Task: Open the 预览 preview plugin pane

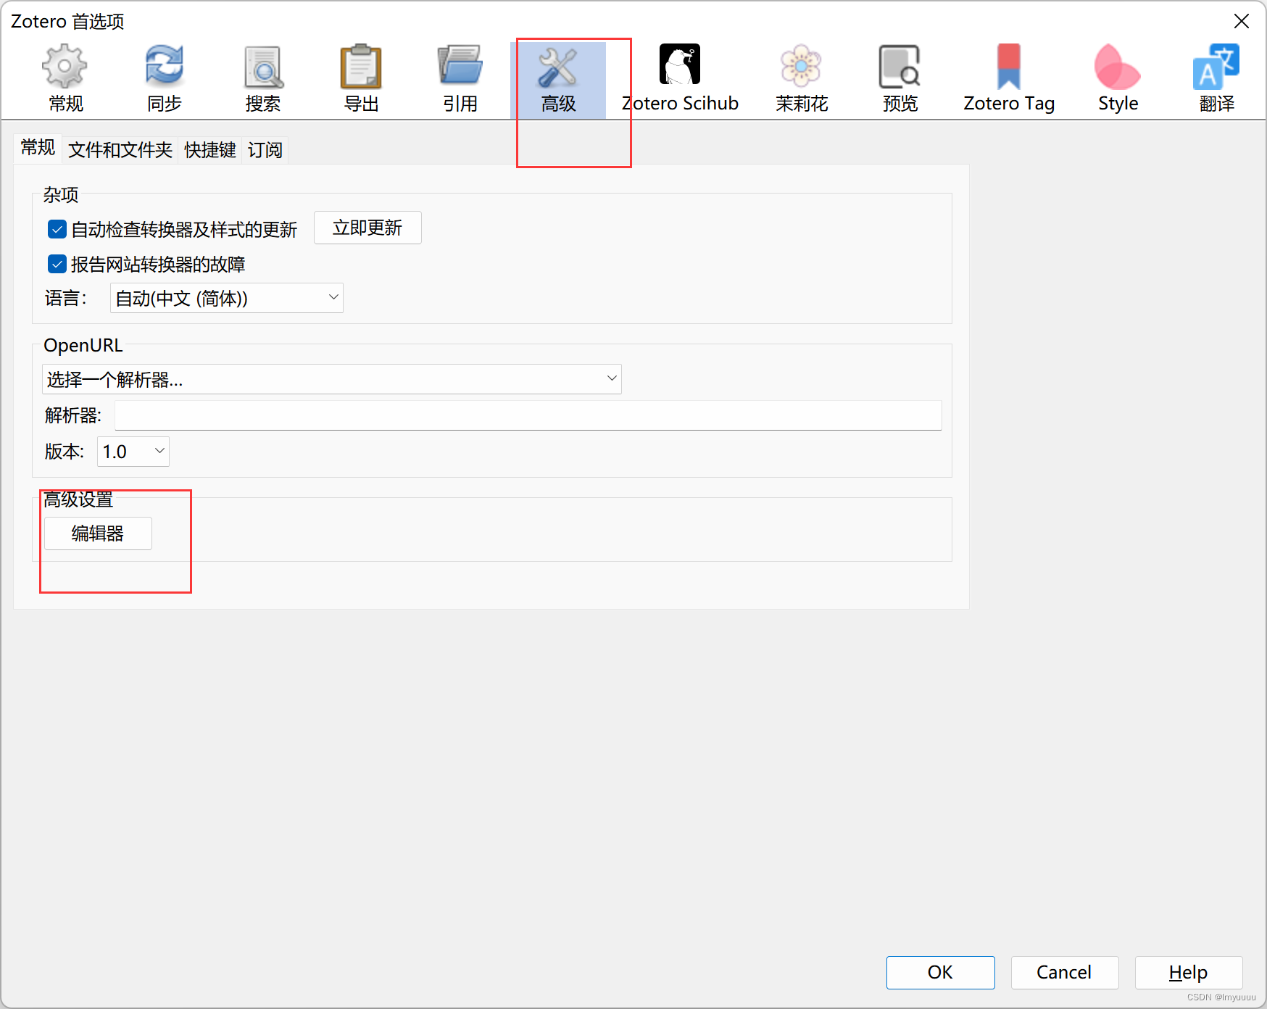Action: point(900,78)
